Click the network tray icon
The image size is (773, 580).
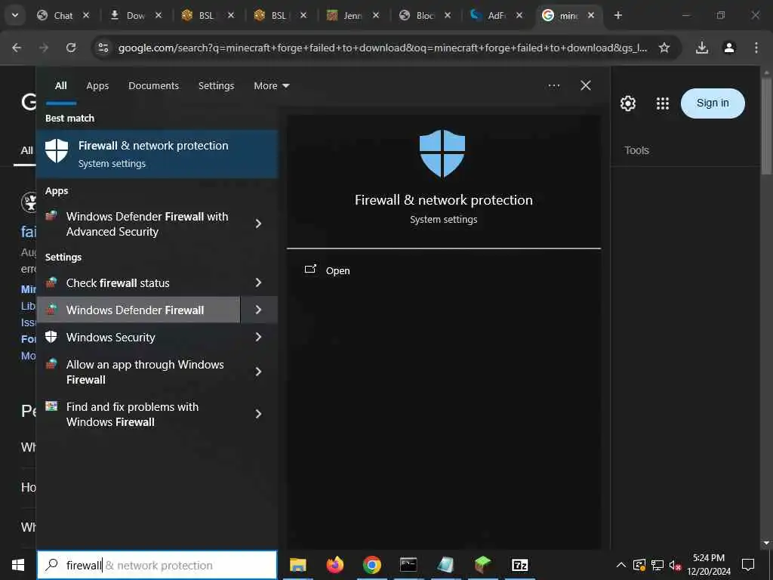pyautogui.click(x=658, y=565)
